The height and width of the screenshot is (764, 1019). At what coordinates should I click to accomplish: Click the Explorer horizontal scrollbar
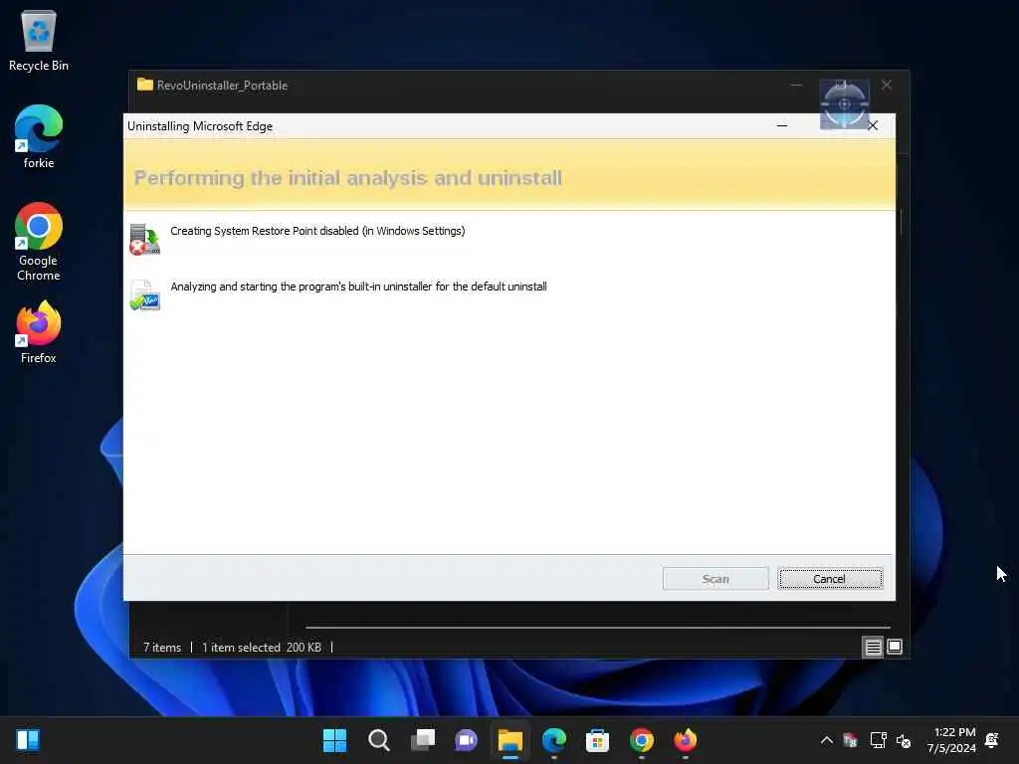(x=597, y=628)
